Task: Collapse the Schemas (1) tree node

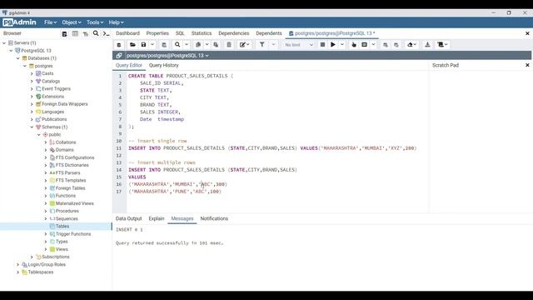Action: 32,127
